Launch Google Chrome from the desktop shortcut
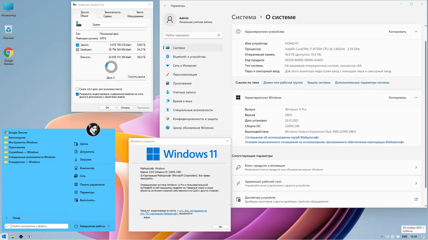This screenshot has height=240, width=428. (x=9, y=56)
